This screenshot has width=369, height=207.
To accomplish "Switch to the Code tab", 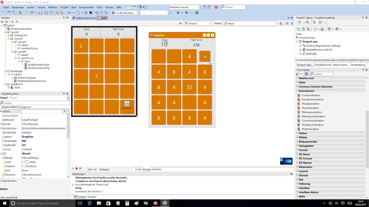I will click(138, 169).
